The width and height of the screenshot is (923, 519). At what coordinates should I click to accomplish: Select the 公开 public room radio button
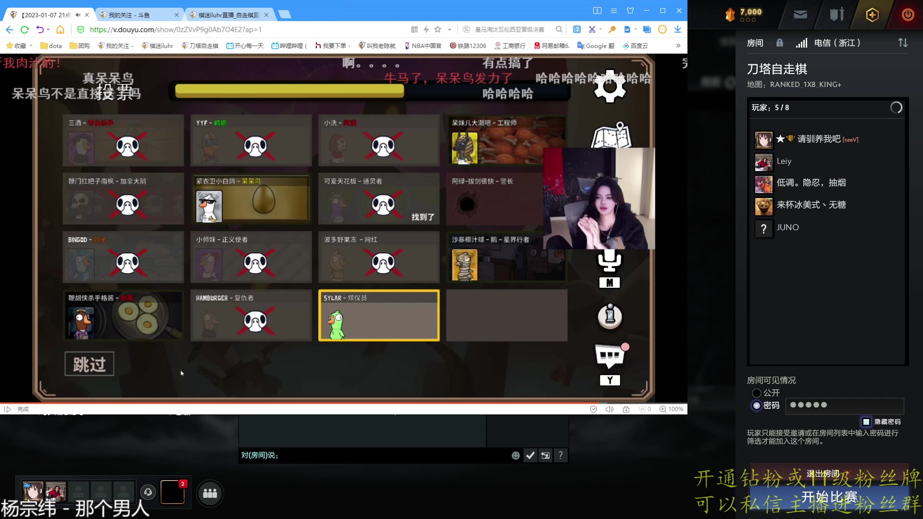click(x=757, y=393)
